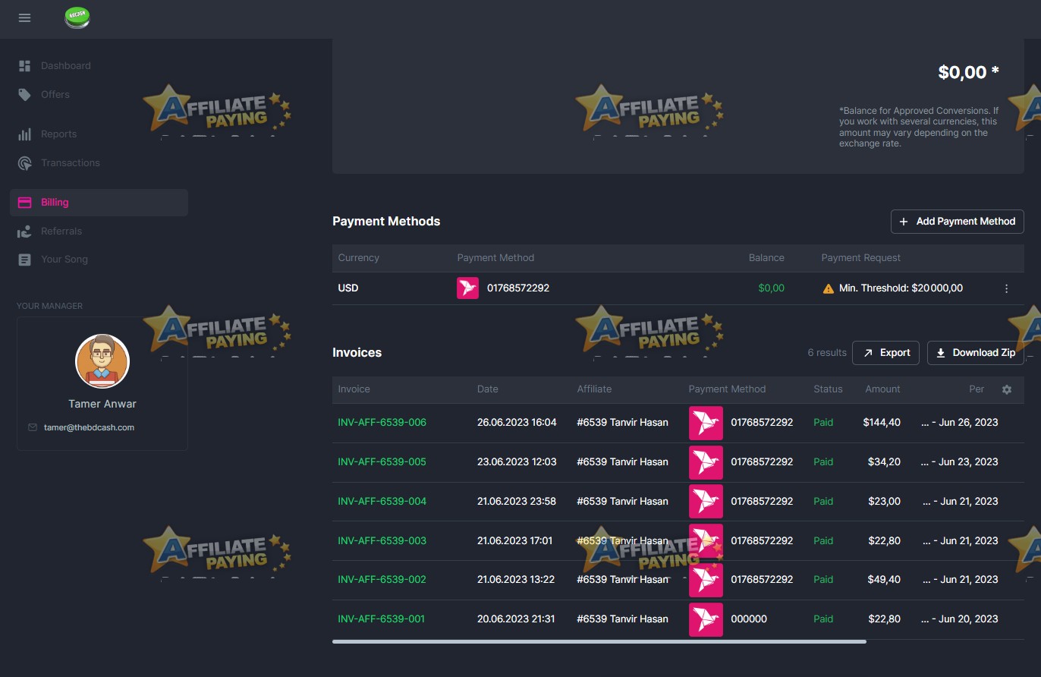Screen dimensions: 1041x677
Task: Click the Your Song document icon
Action: (24, 260)
